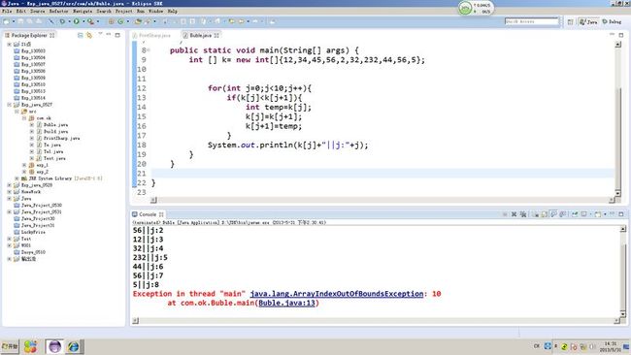This screenshot has width=631, height=355.
Task: Open the Window menu
Action: [156, 12]
